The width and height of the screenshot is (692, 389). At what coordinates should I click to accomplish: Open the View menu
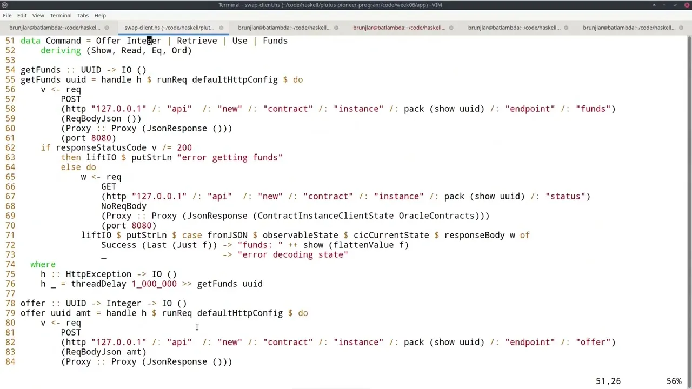point(38,15)
